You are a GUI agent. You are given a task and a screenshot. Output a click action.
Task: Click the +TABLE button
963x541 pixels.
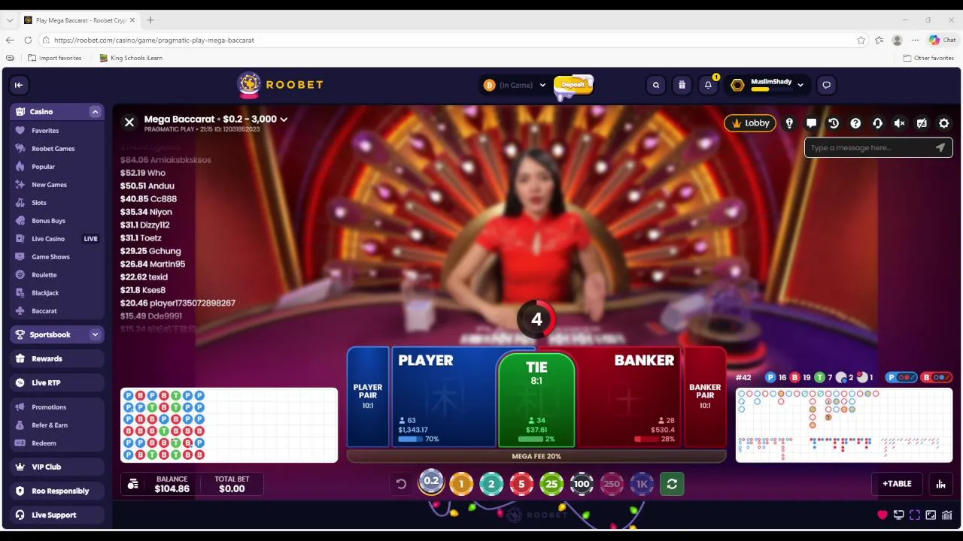(897, 484)
